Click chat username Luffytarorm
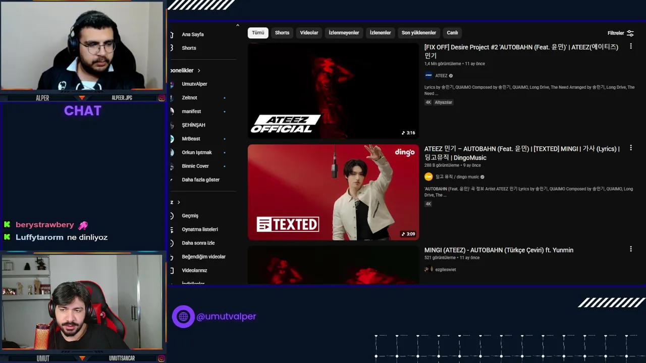This screenshot has height=363, width=646. pos(39,237)
